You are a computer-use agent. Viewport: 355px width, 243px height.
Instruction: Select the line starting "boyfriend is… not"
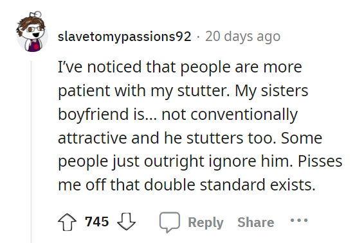point(177,115)
